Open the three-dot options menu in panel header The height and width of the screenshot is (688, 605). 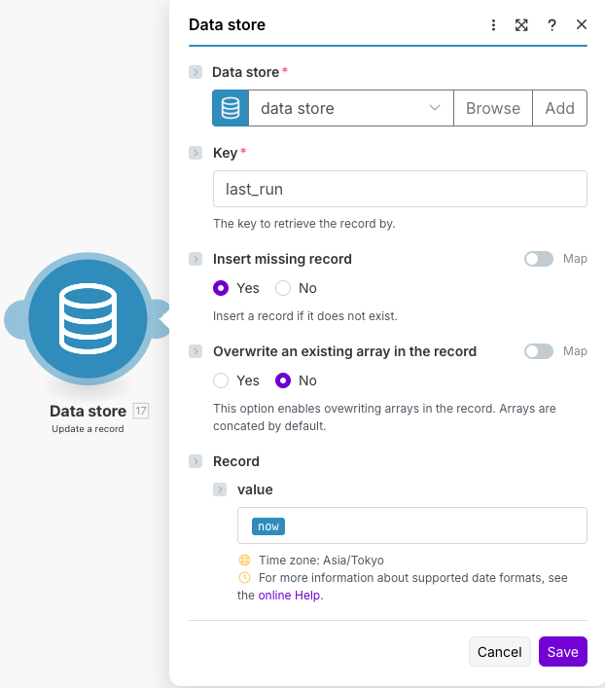(493, 25)
